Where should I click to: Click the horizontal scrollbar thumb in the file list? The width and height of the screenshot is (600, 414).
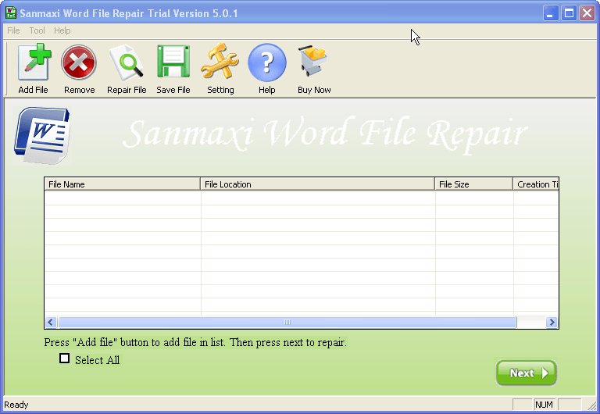287,322
